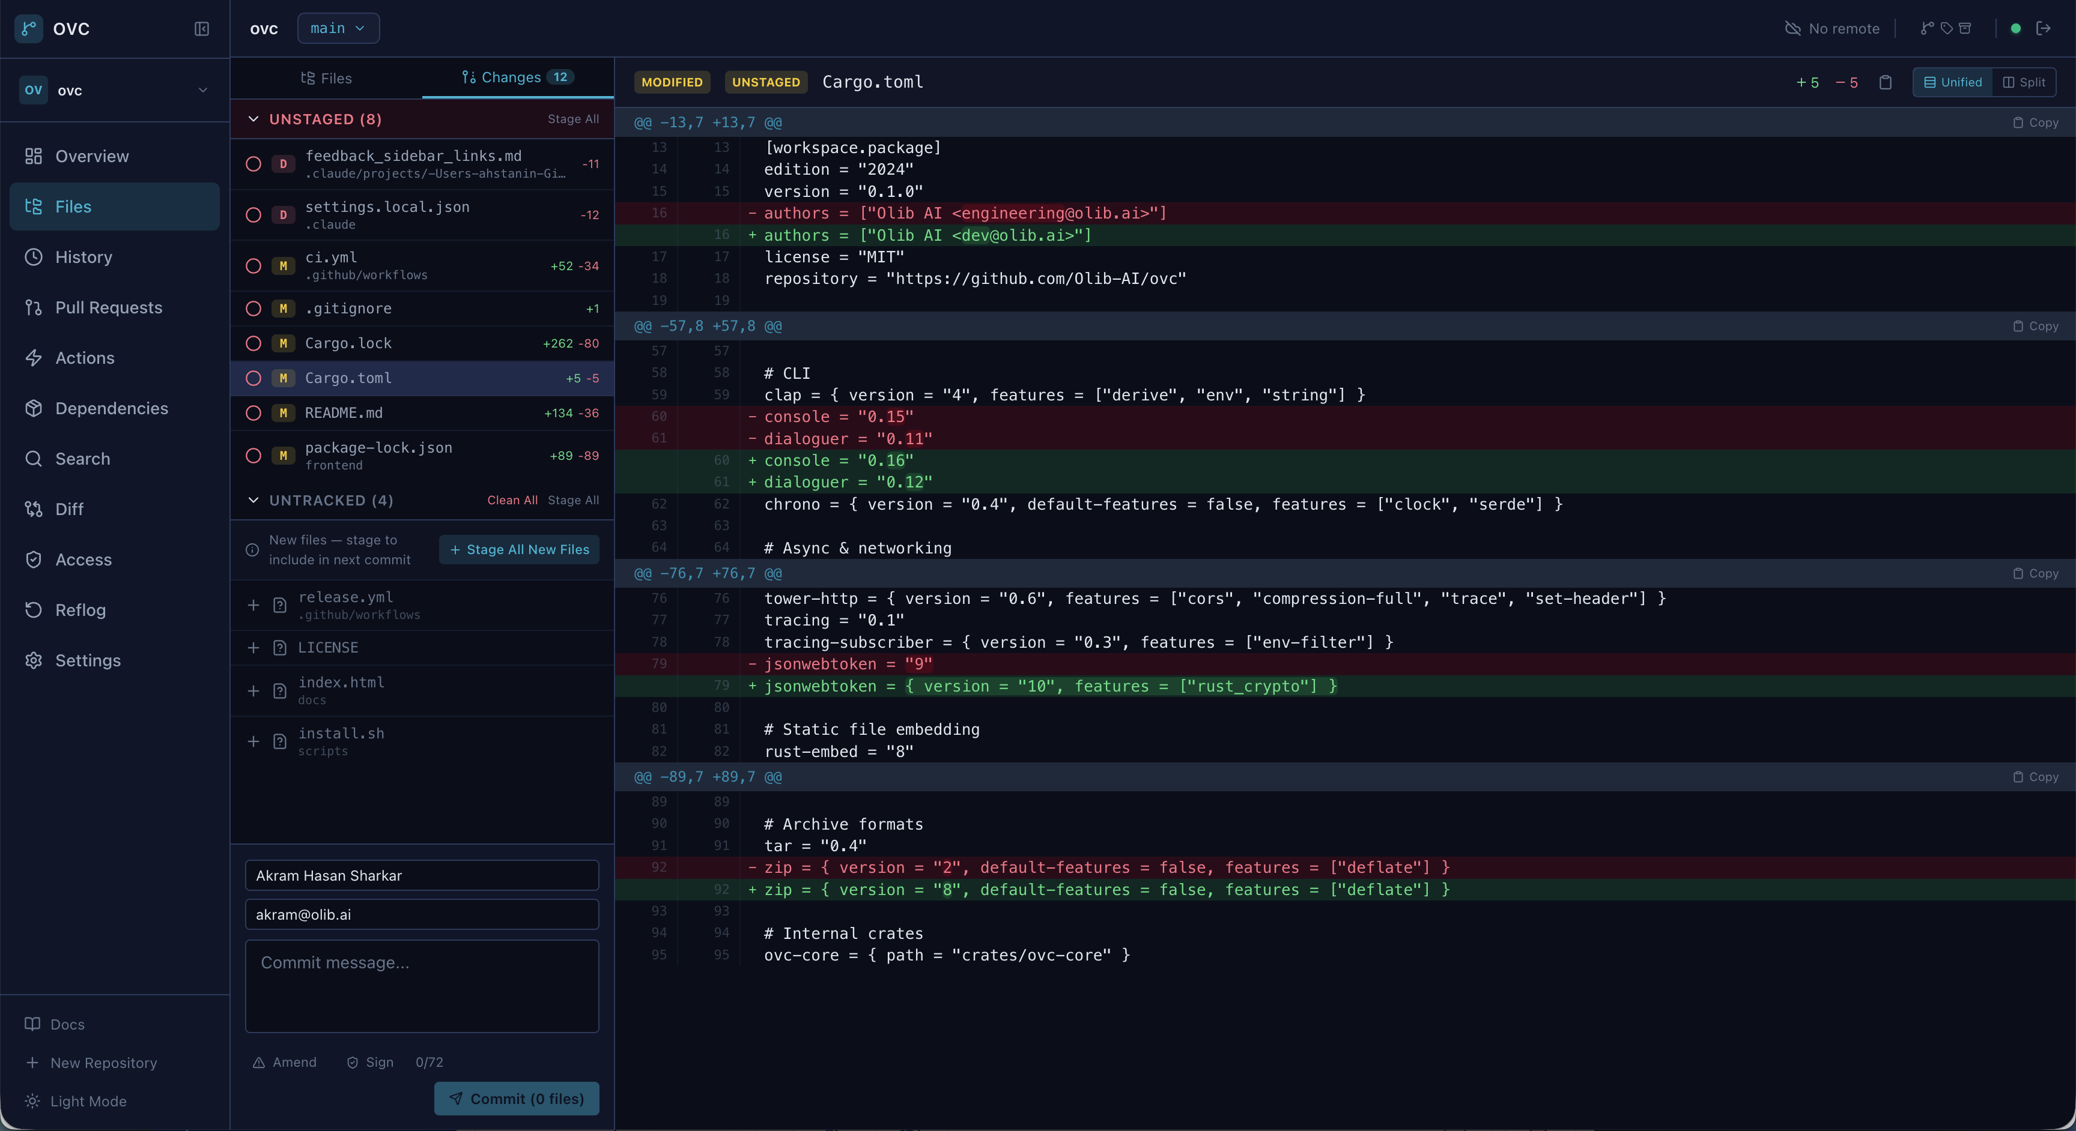
Task: Stage the Cargo.lock file
Action: click(253, 343)
